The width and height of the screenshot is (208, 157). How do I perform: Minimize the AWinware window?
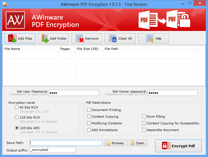click(x=182, y=4)
